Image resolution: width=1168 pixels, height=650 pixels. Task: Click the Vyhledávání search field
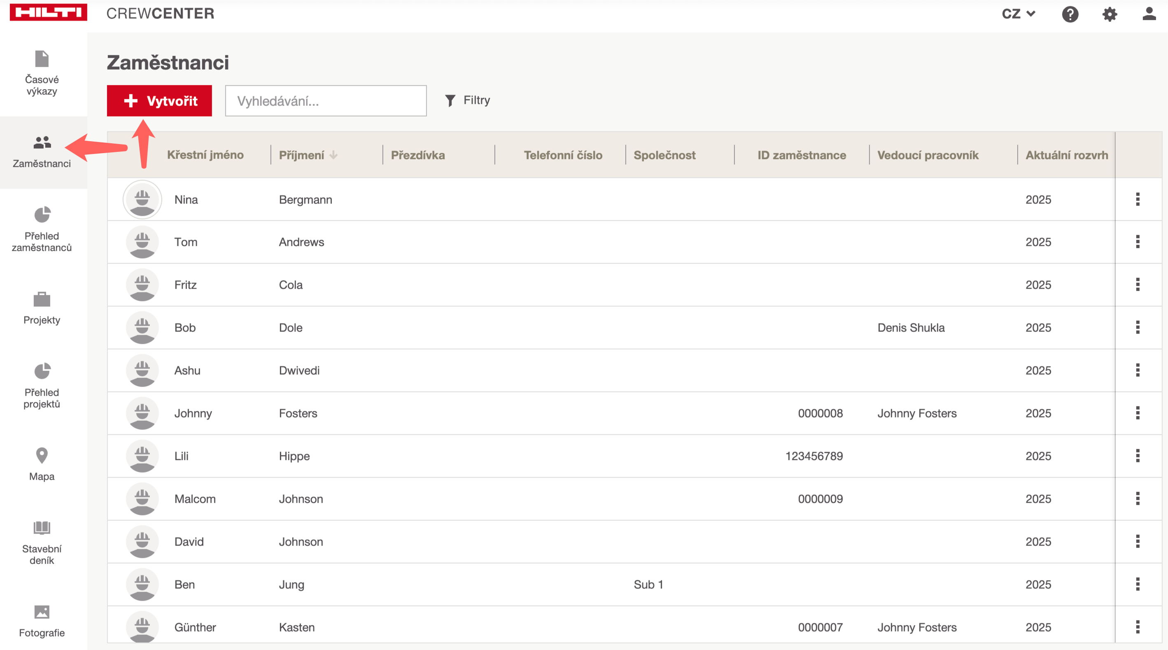[326, 100]
